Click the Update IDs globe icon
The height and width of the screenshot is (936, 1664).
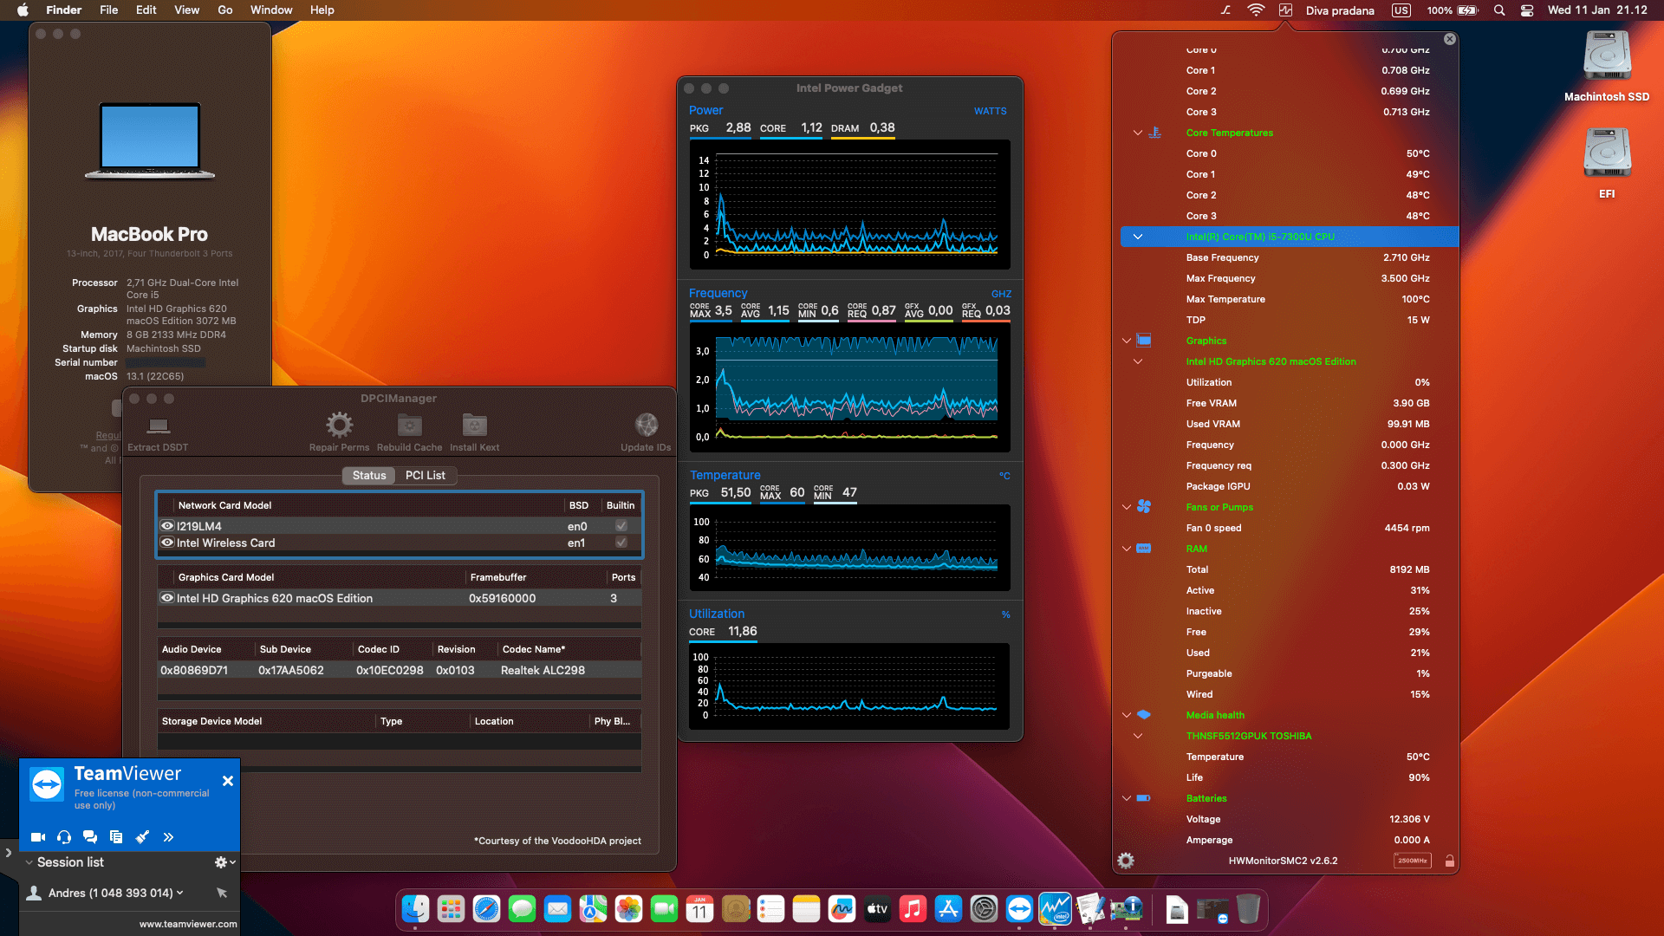click(x=647, y=426)
